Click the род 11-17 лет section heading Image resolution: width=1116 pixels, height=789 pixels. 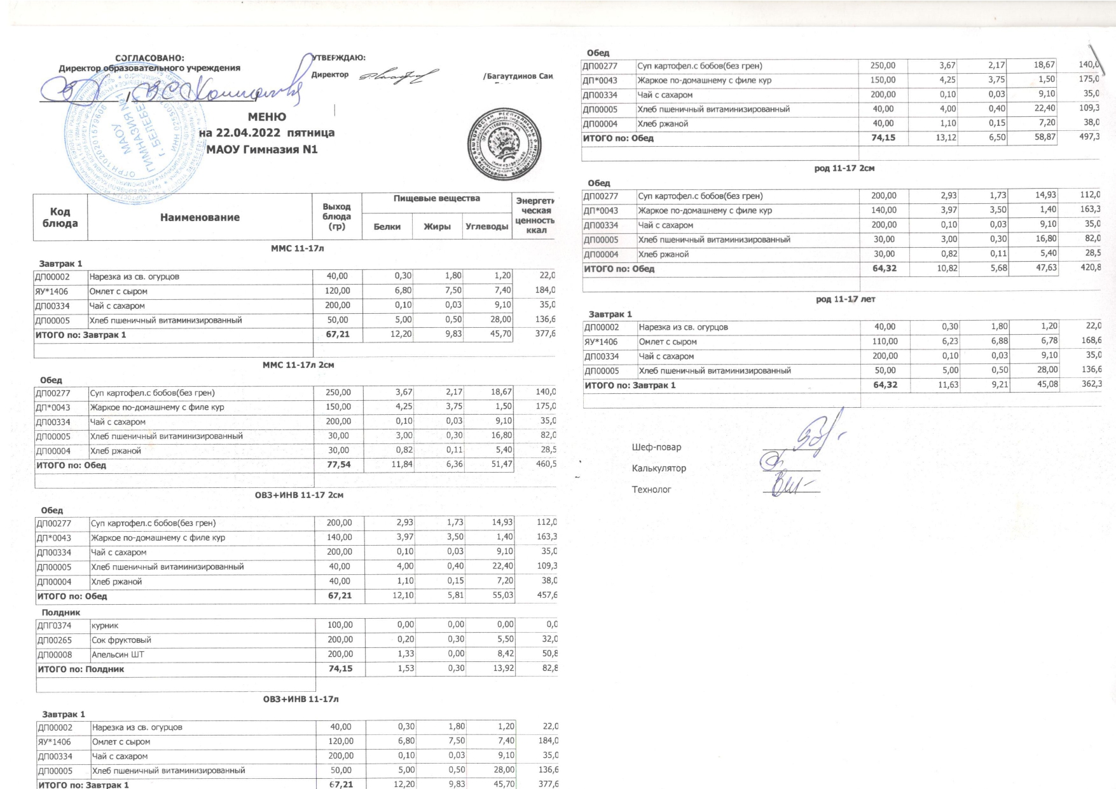coord(845,299)
